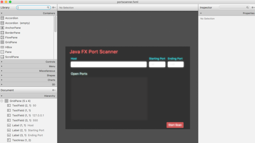Expand the Miscellaneous library section
255x143 pixels.
1,71
